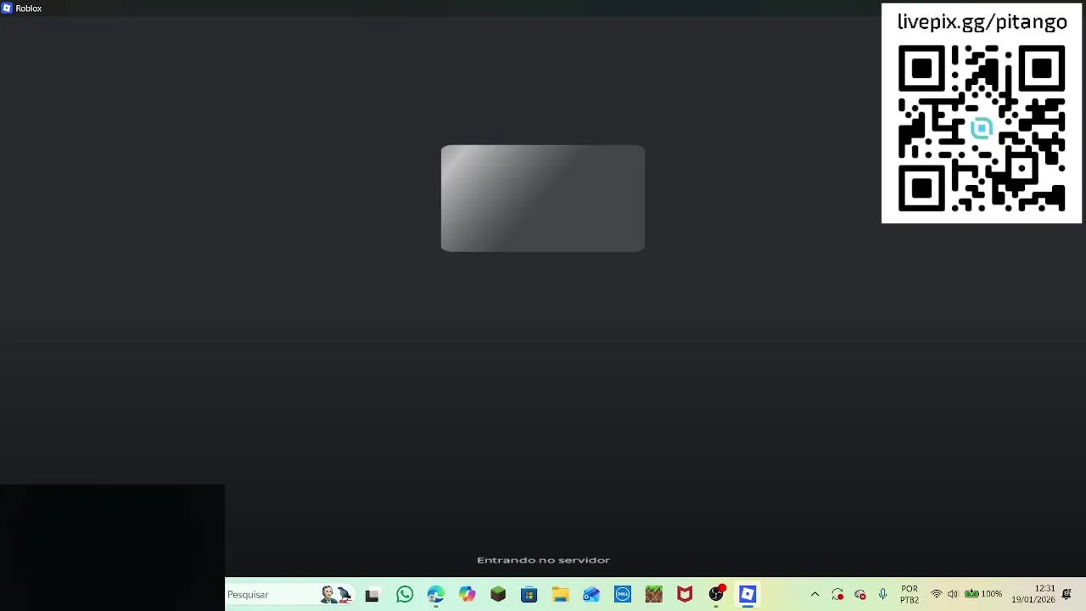Image resolution: width=1086 pixels, height=611 pixels.
Task: Open the POR PTB2 language switcher
Action: coord(910,595)
